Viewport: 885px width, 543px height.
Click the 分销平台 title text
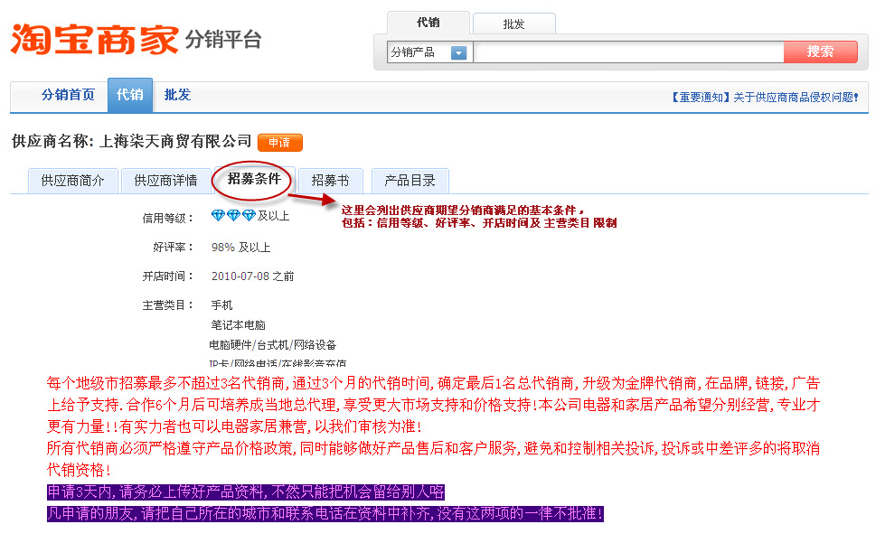coord(223,40)
